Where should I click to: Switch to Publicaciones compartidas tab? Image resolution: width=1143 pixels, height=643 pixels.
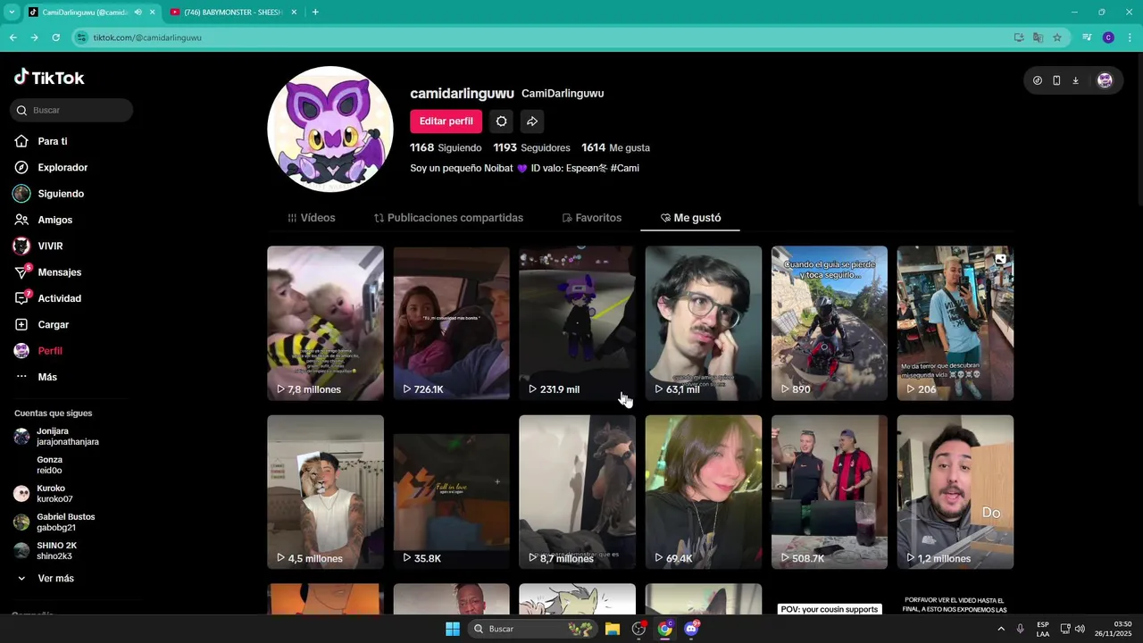pyautogui.click(x=448, y=218)
